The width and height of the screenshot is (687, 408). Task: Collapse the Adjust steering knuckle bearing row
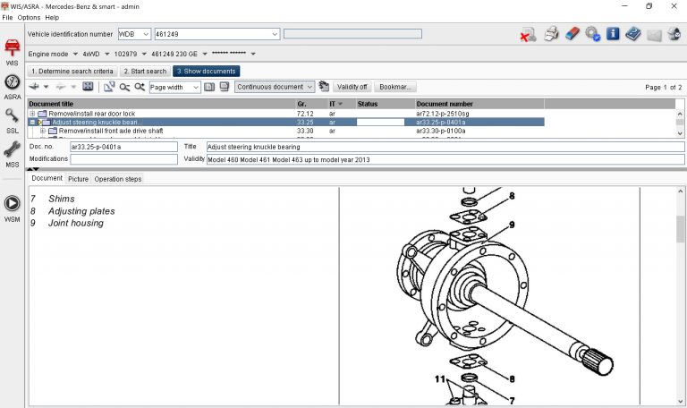[32, 123]
